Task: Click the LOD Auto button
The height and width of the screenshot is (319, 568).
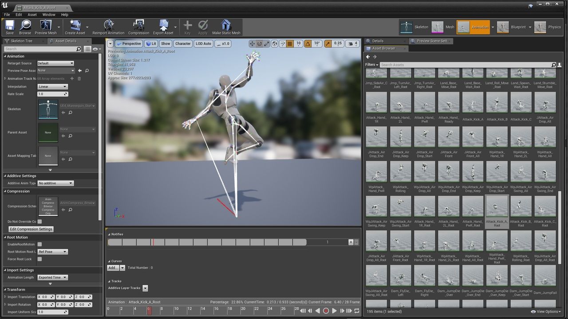Action: [x=203, y=43]
